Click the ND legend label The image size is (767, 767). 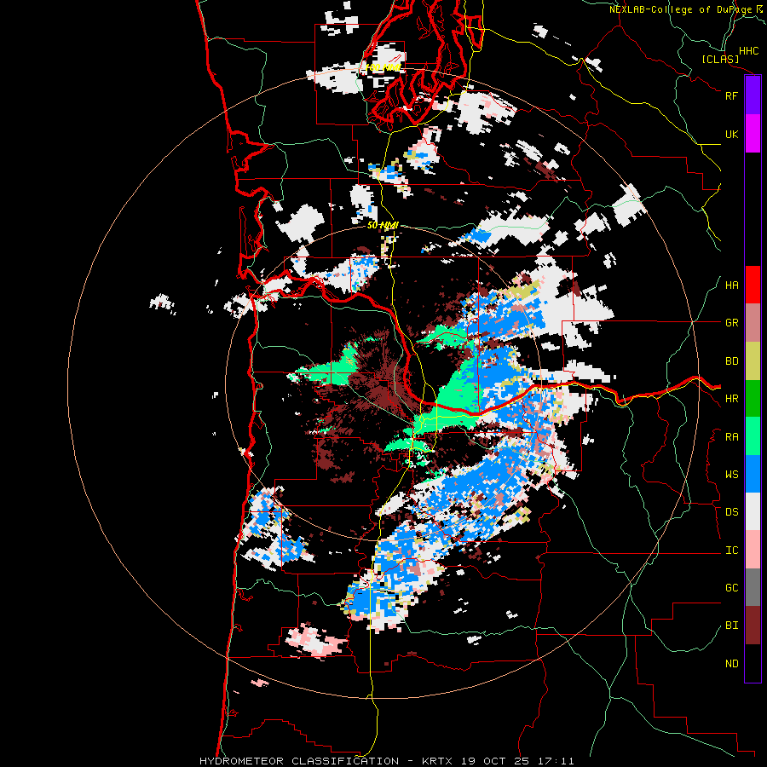click(x=731, y=664)
